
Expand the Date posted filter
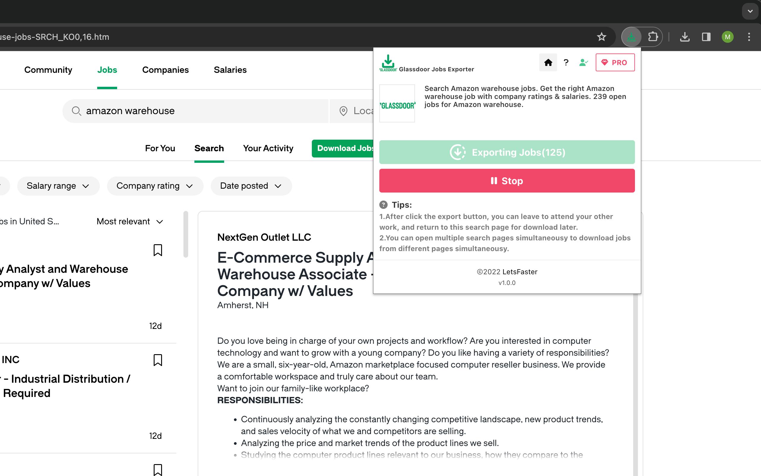[x=251, y=186]
